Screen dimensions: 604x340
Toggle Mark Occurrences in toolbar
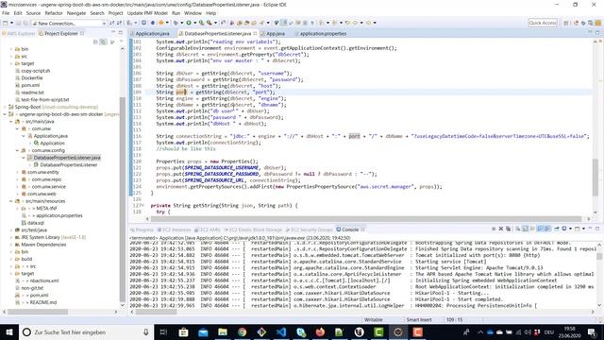pos(284,23)
